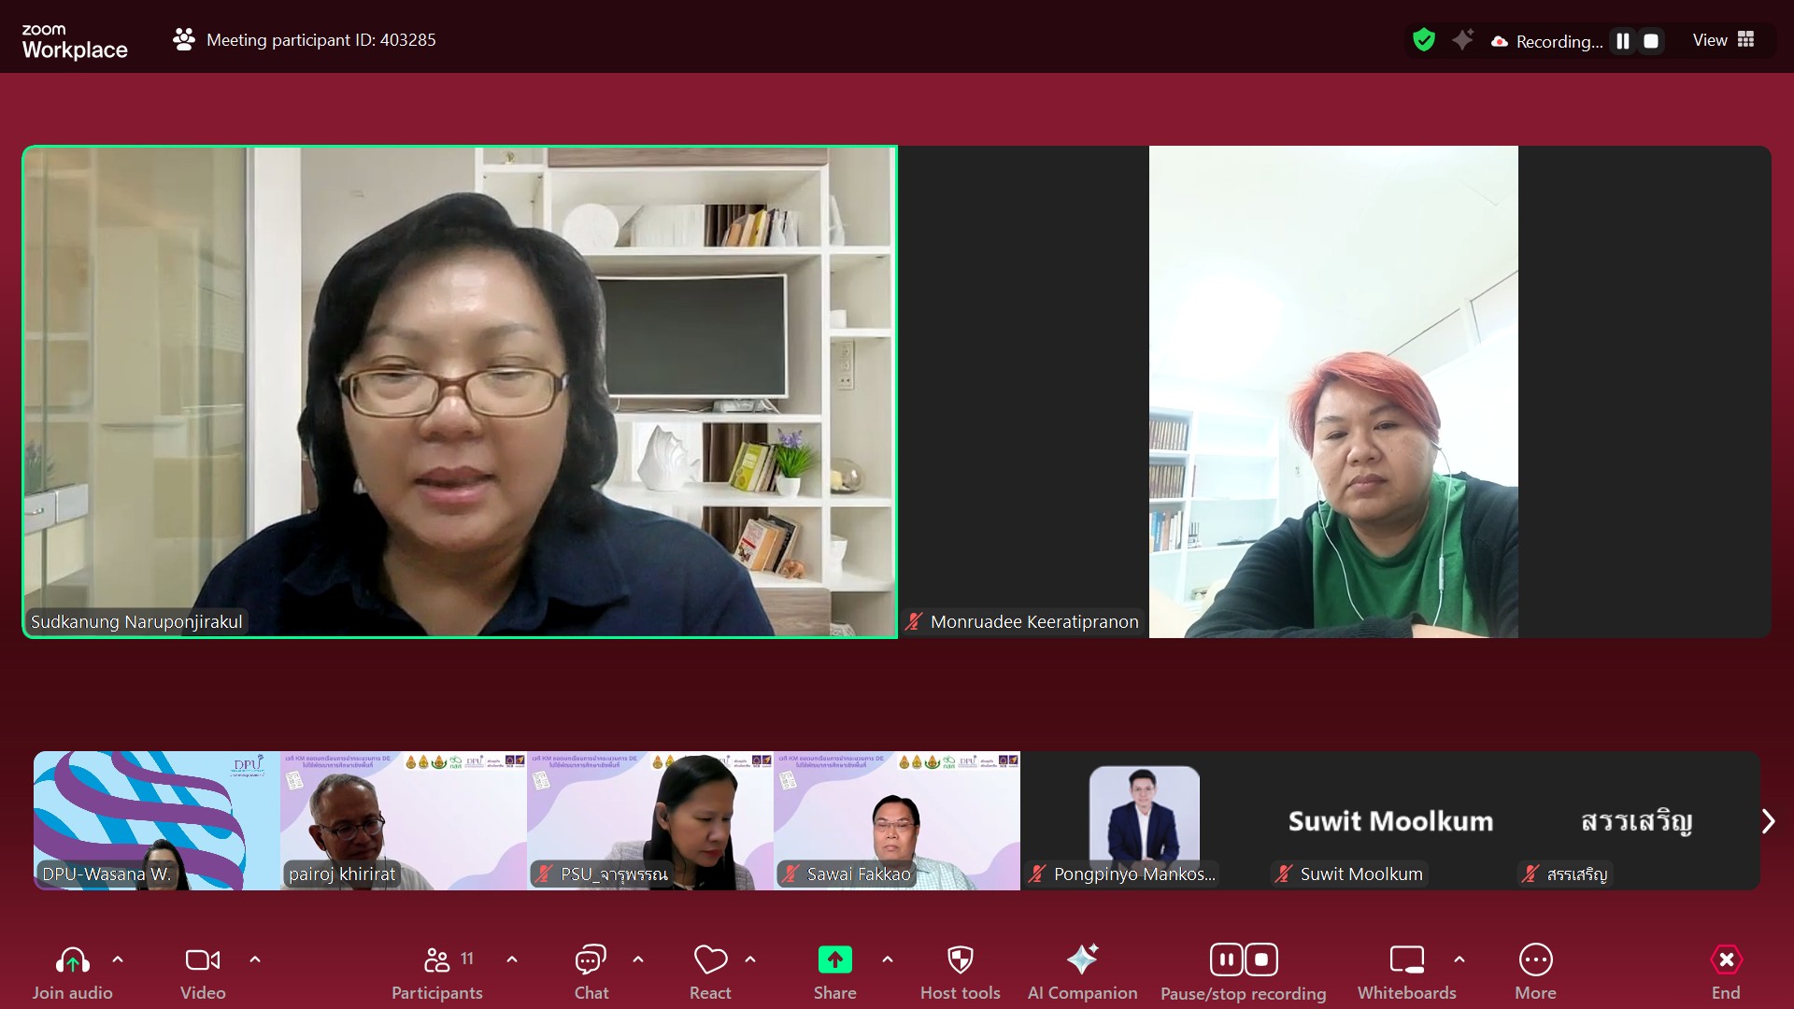Expand share options arrow beside Share
Image resolution: width=1794 pixels, height=1009 pixels.
point(888,959)
